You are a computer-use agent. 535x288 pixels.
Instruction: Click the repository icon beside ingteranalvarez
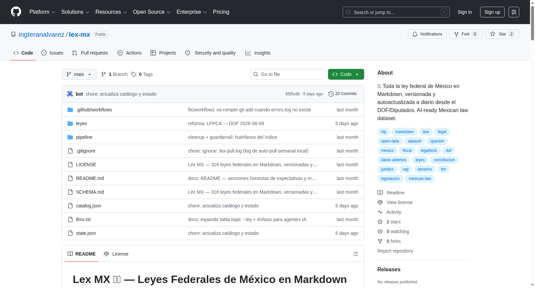13,34
